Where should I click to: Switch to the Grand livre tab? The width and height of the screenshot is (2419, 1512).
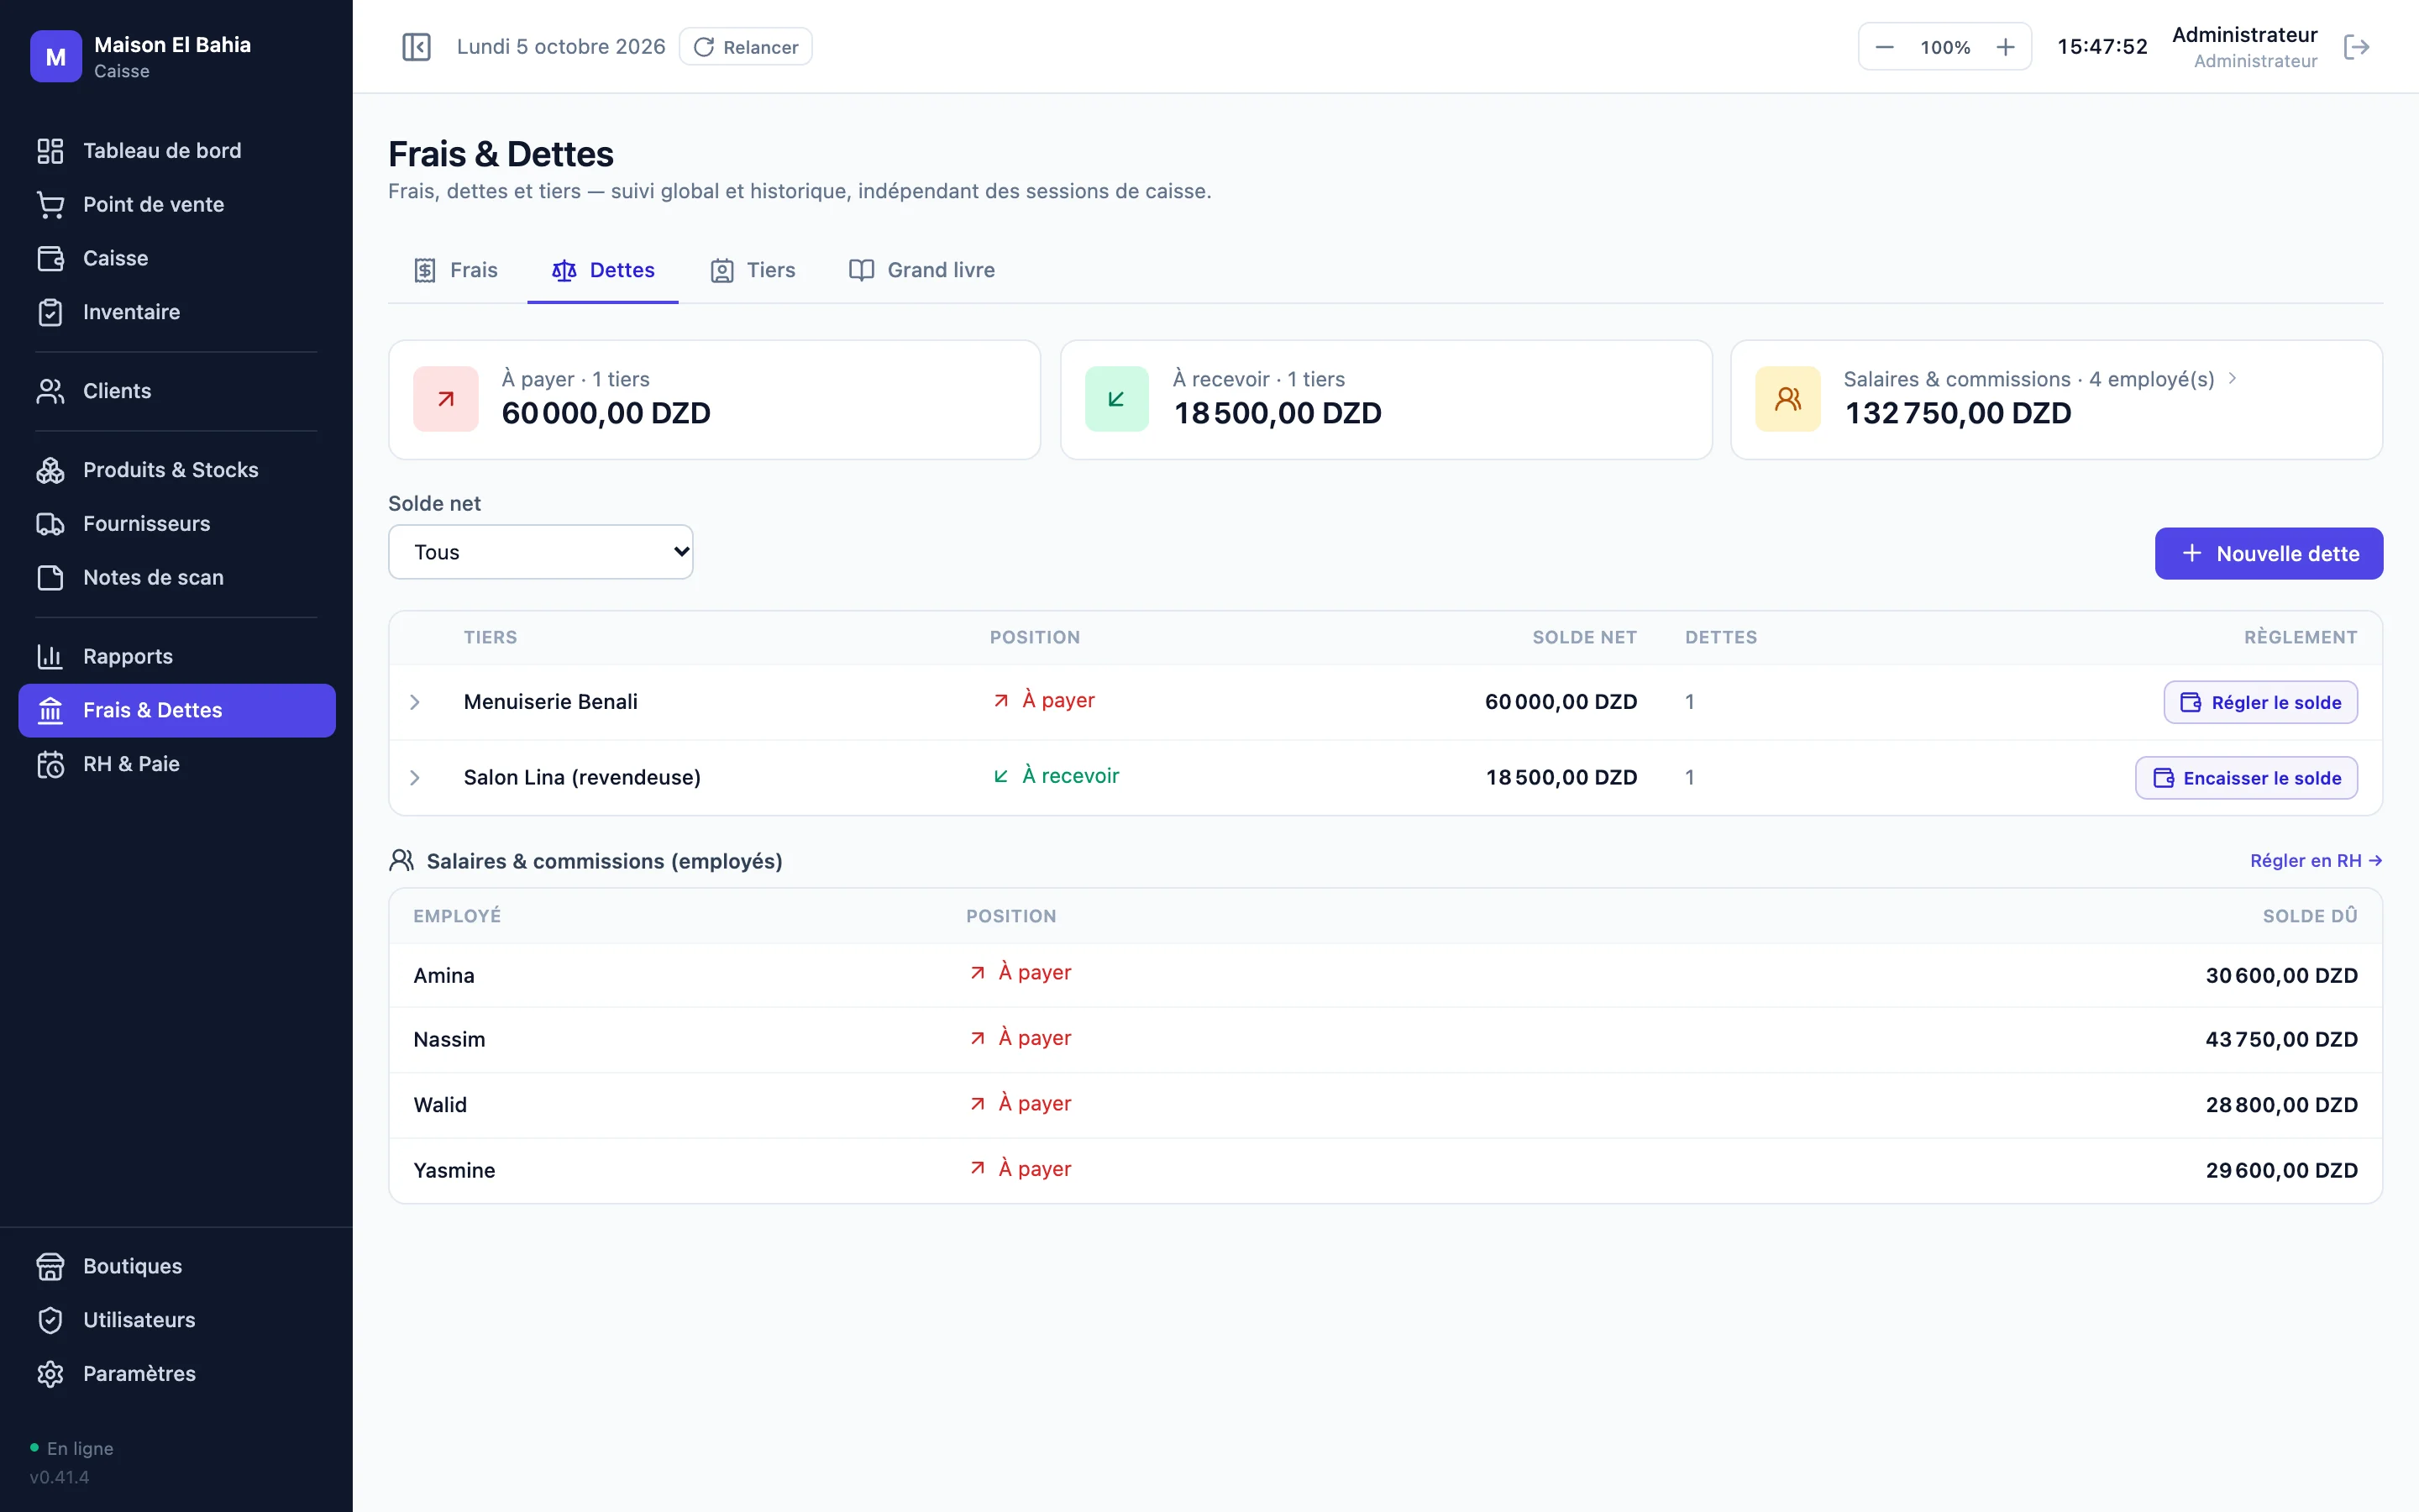pos(921,270)
